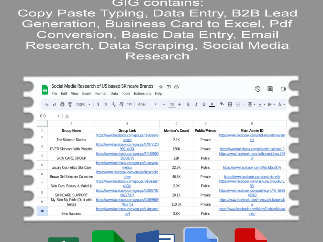Screen dimensions: 323x242
Task: Select column E header
Action: [252, 124]
